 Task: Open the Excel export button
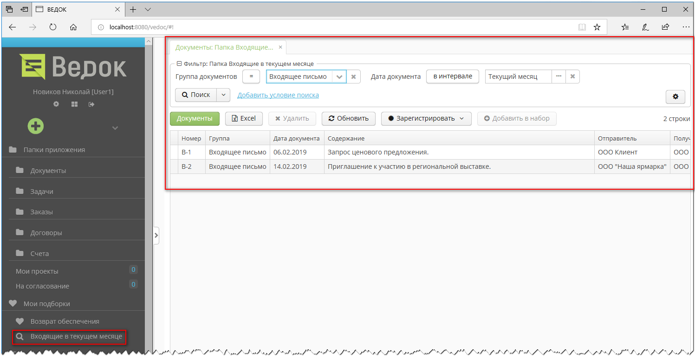(244, 118)
